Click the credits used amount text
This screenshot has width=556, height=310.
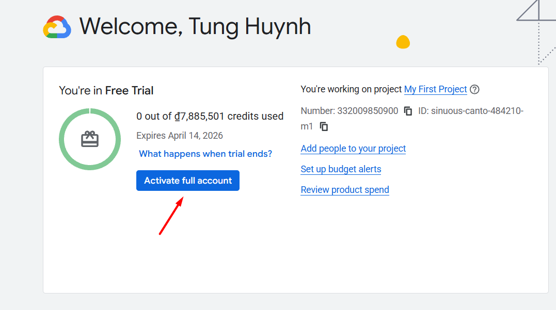[210, 116]
